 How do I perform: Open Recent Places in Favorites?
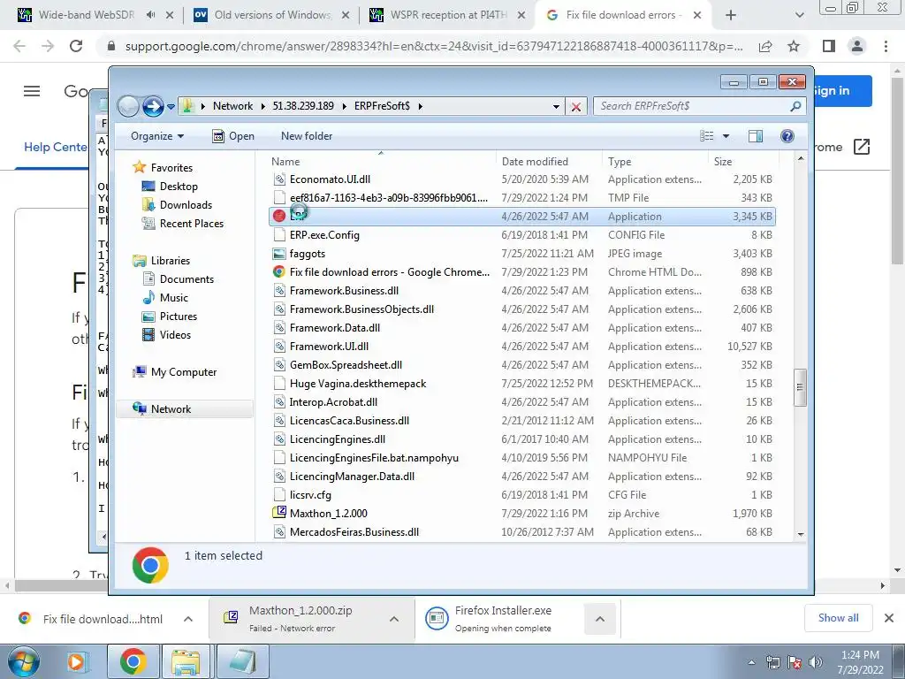pyautogui.click(x=191, y=224)
